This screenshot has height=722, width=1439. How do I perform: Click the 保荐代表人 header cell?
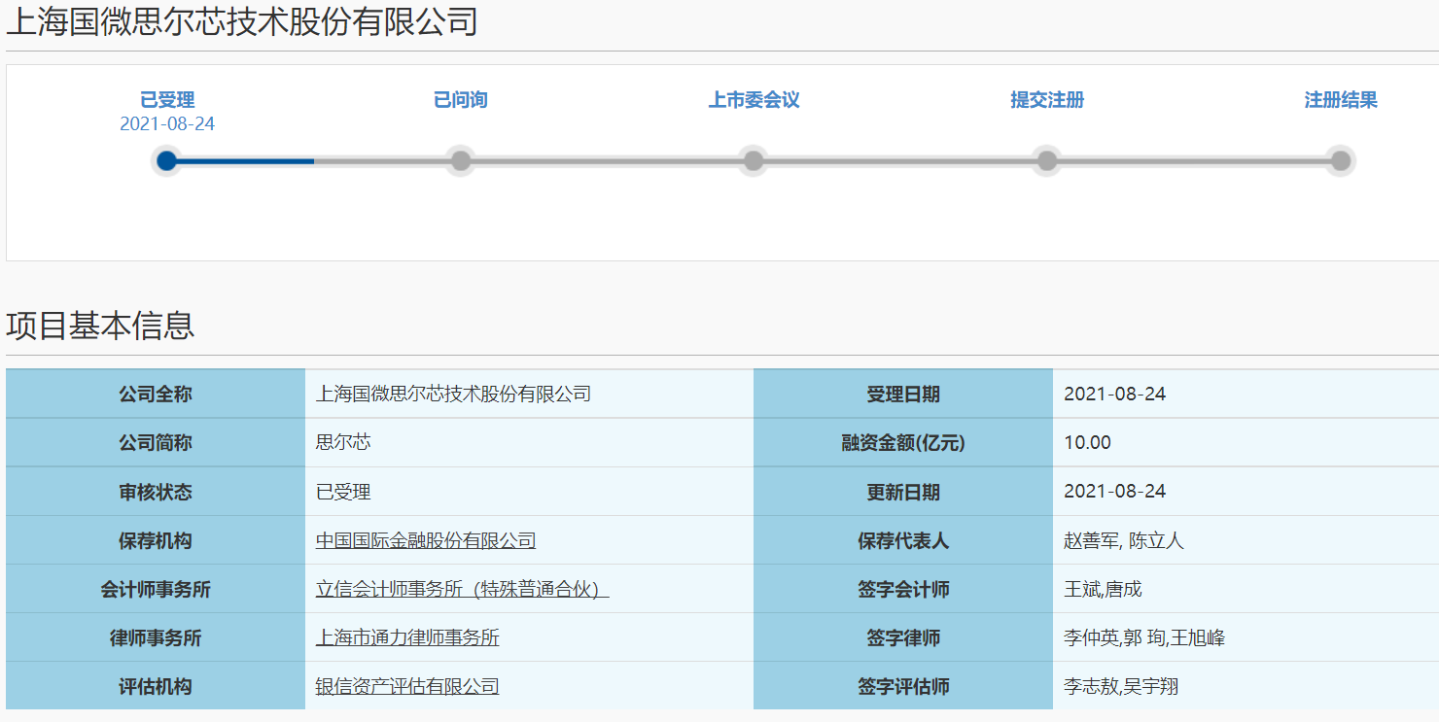point(903,539)
